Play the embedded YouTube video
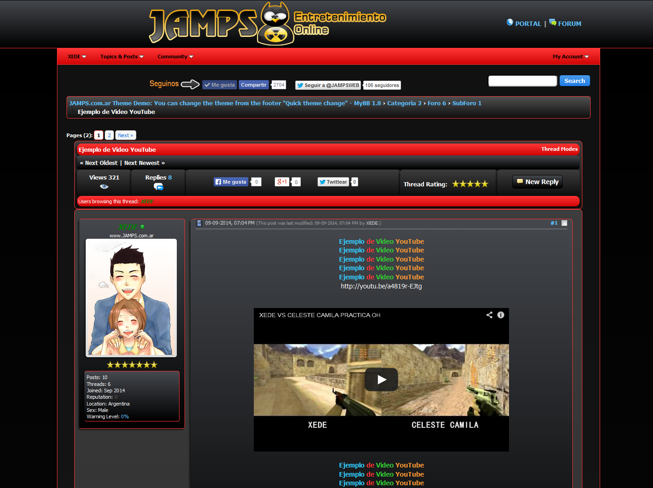 (381, 379)
